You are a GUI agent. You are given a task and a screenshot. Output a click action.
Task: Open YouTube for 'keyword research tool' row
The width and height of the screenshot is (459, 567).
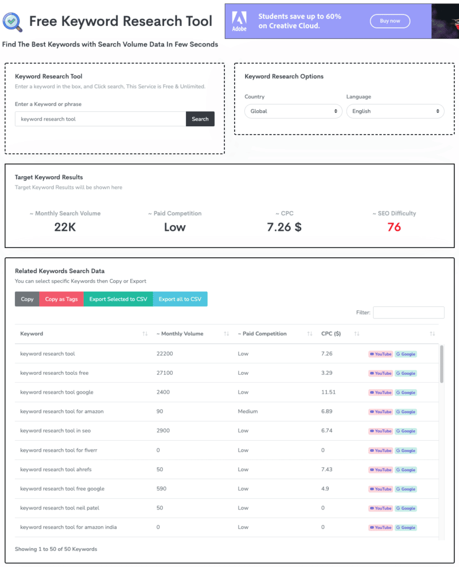(380, 354)
